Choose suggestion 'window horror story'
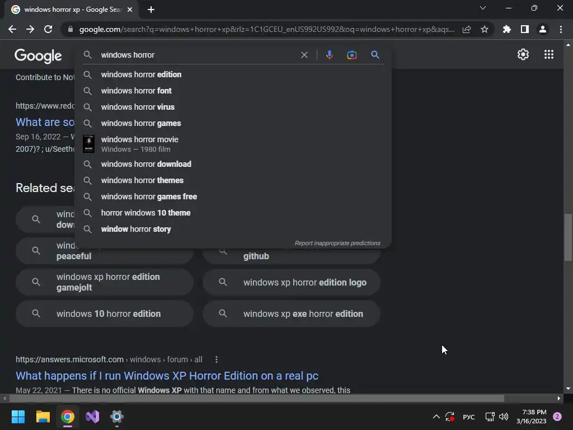This screenshot has height=430, width=573. tap(233, 229)
